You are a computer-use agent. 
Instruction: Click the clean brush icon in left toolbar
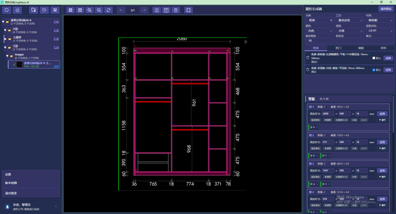point(18,10)
